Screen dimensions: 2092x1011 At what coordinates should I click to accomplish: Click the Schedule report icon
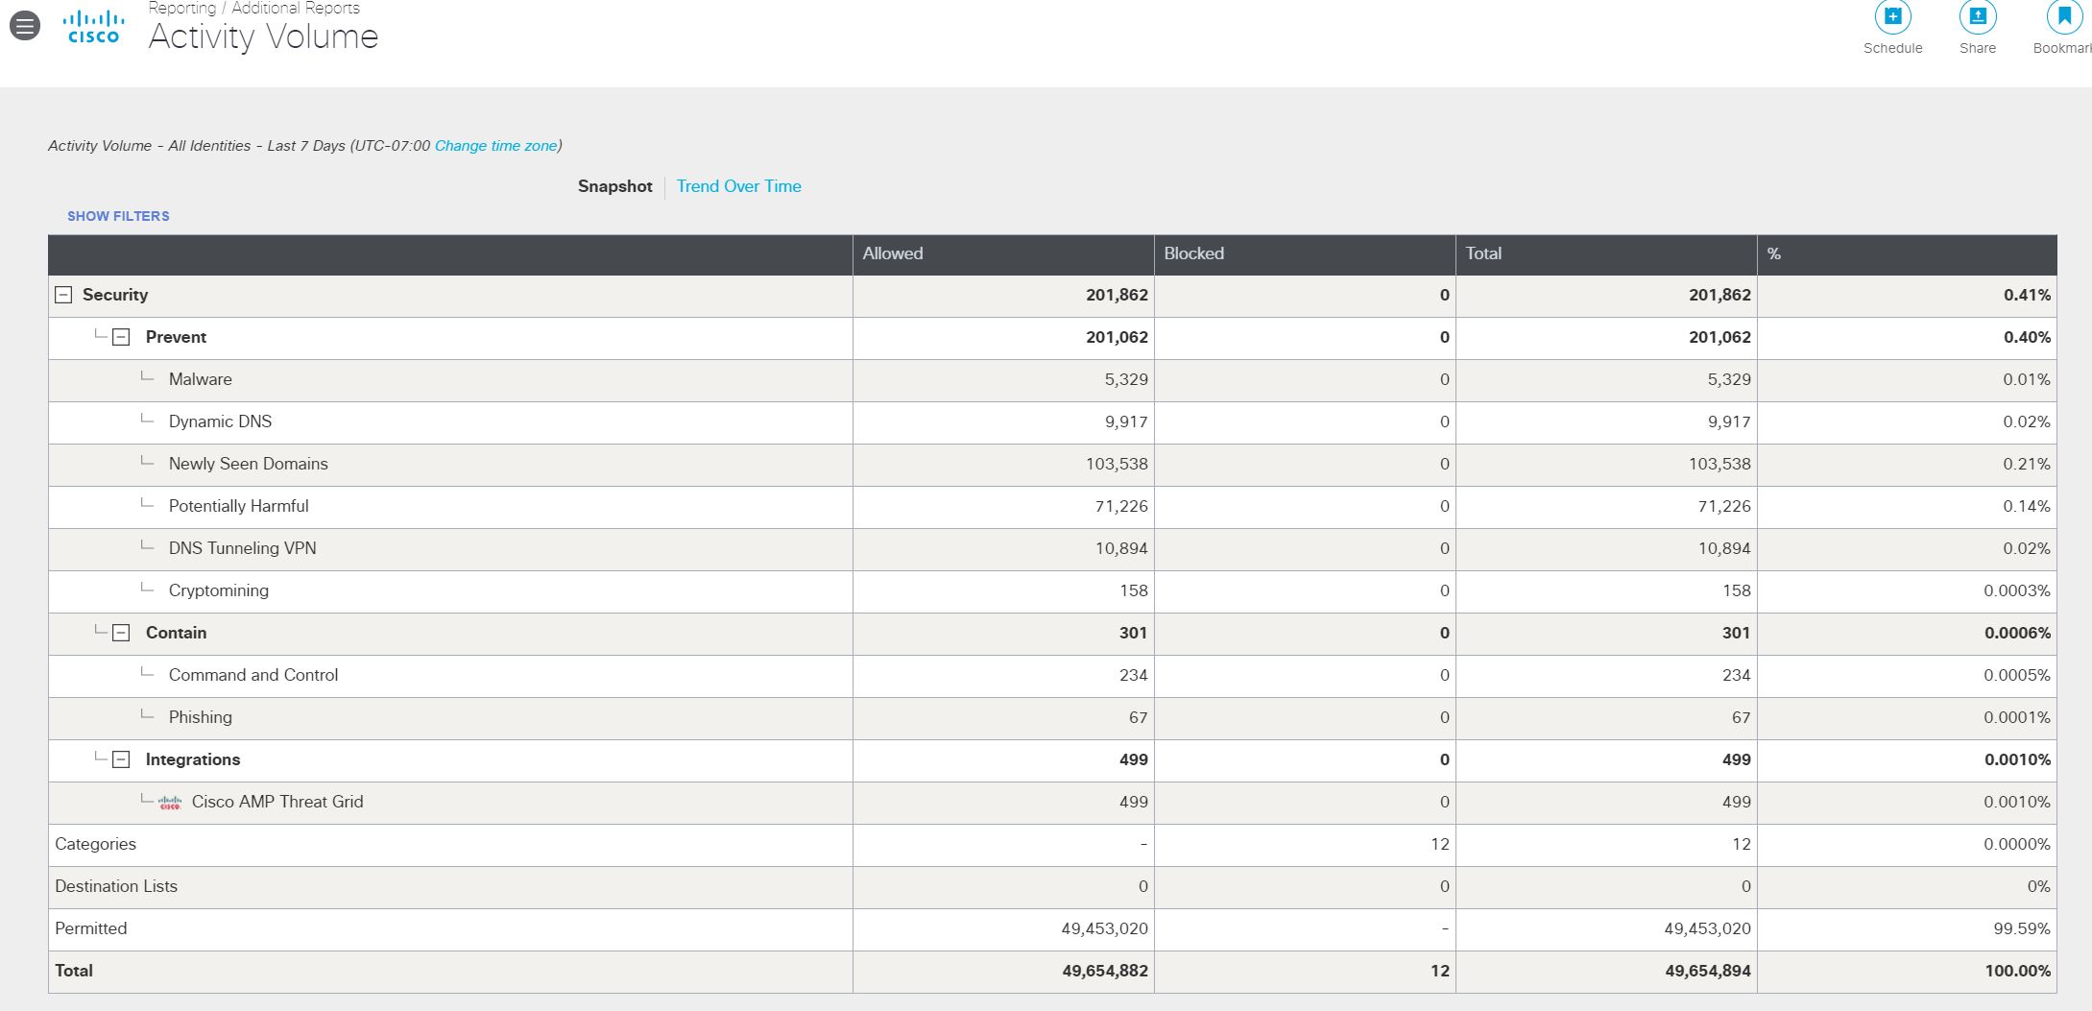tap(1892, 17)
